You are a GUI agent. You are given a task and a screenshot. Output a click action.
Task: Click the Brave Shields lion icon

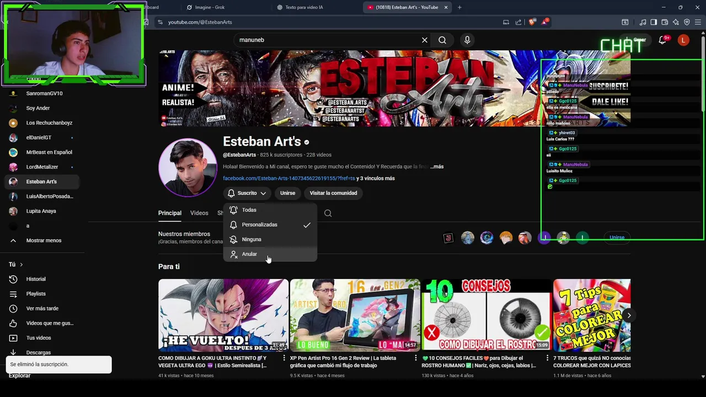click(x=532, y=22)
